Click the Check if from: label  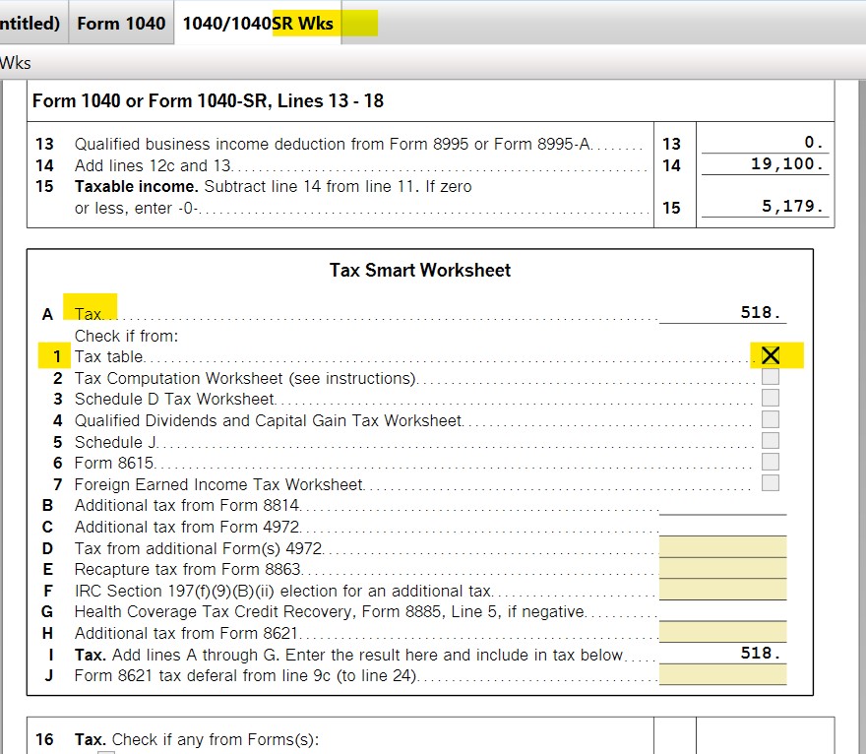coord(127,336)
